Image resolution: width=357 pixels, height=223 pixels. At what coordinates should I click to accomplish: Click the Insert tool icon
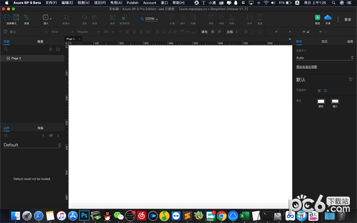pyautogui.click(x=45, y=17)
